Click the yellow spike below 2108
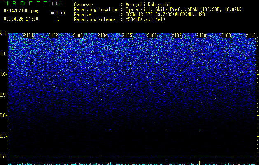This screenshot has width=259, height=165. click(200, 163)
